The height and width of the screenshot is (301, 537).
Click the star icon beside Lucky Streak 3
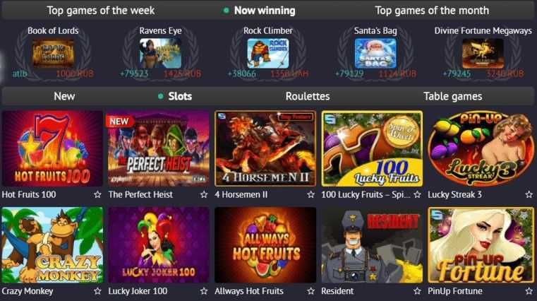point(529,195)
